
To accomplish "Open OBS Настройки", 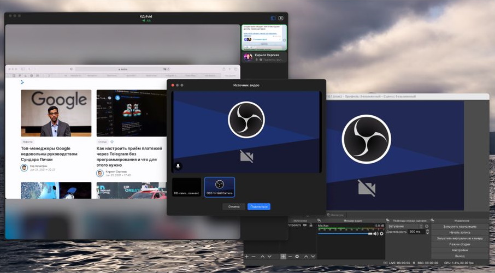I will click(459, 250).
